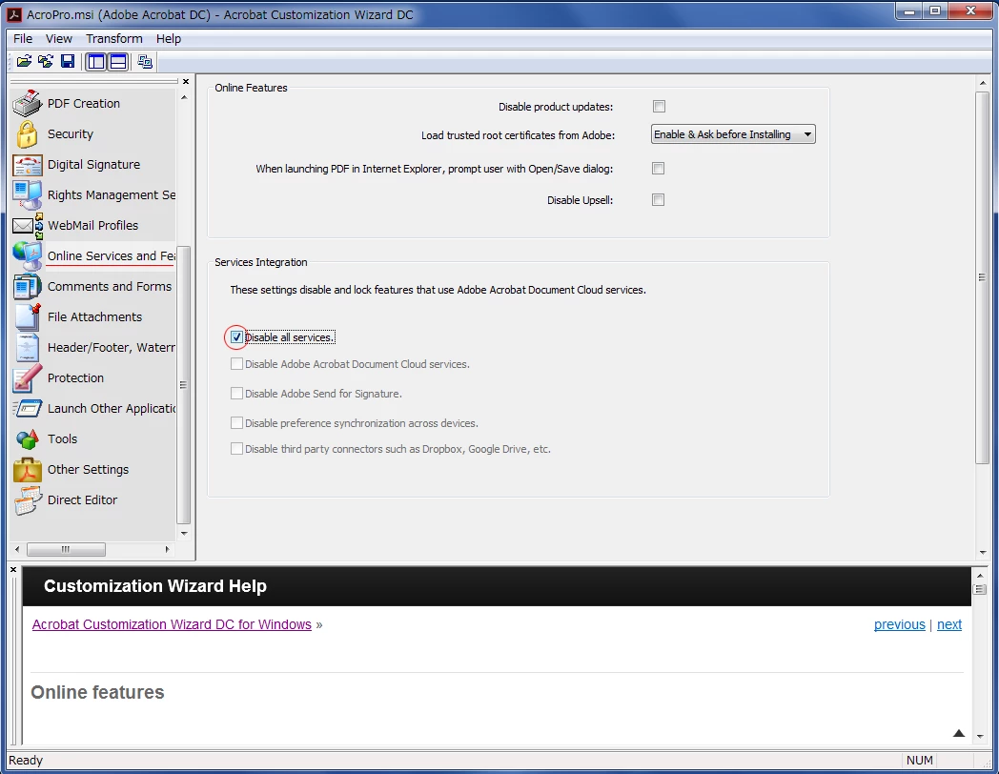Click the NUM status bar indicator
Viewport: 999px width, 774px height.
click(919, 760)
